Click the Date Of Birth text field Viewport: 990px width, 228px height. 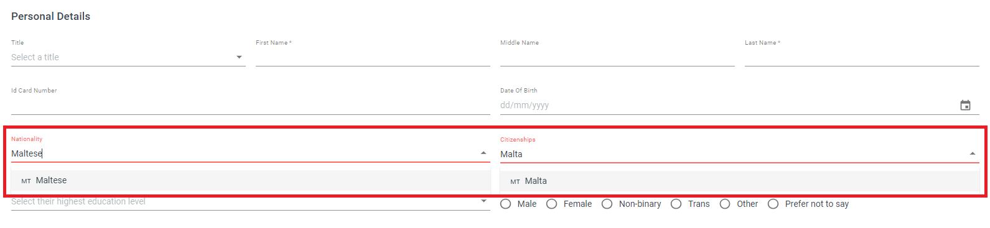click(x=728, y=106)
